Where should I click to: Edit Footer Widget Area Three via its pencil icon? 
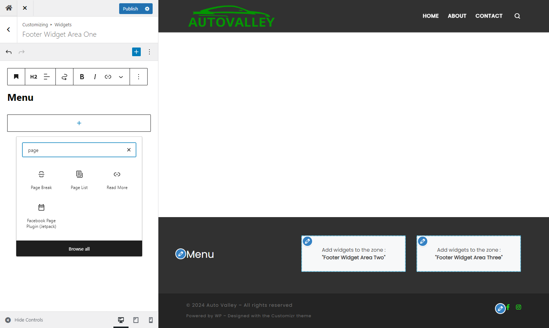pyautogui.click(x=423, y=241)
